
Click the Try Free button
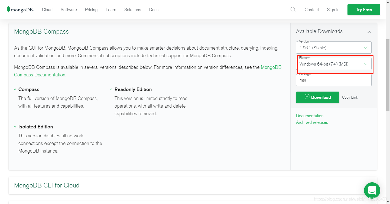pos(364,9)
